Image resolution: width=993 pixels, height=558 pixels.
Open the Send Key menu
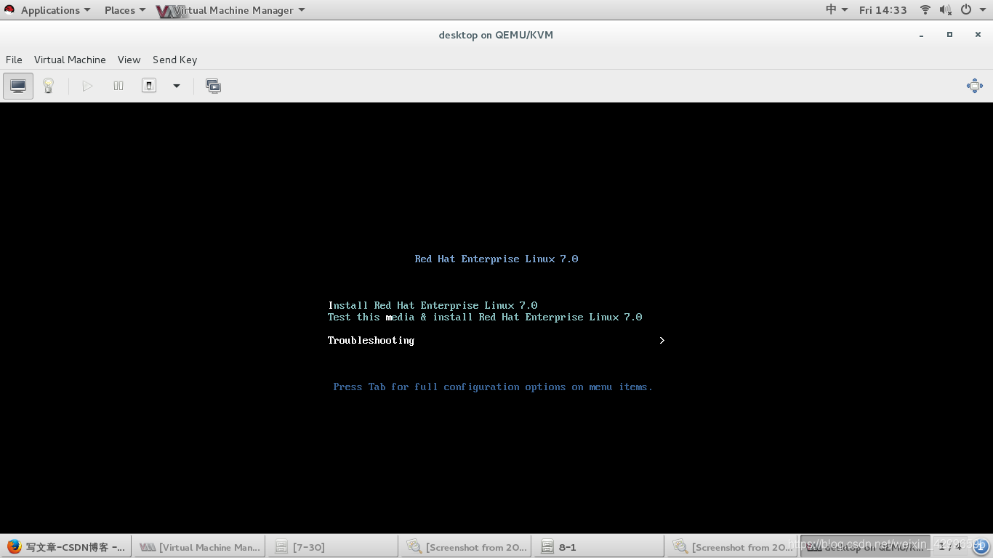click(x=174, y=60)
